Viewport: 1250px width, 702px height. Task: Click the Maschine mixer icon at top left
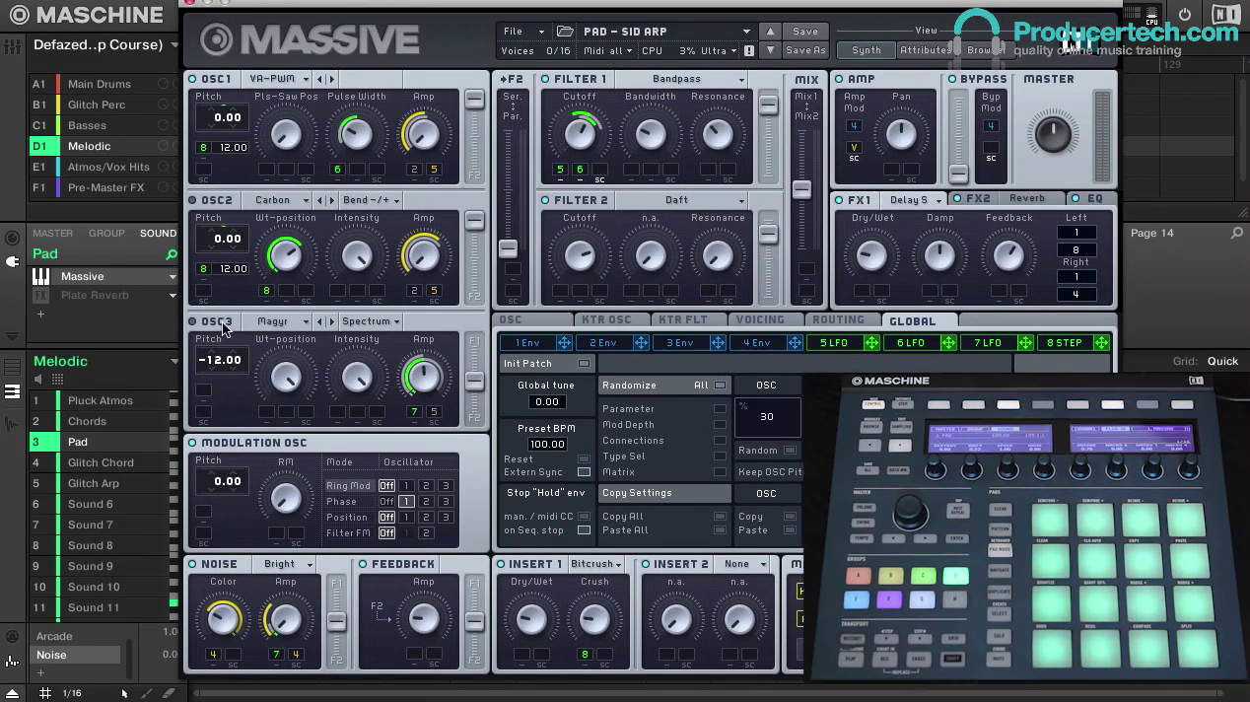(13, 46)
